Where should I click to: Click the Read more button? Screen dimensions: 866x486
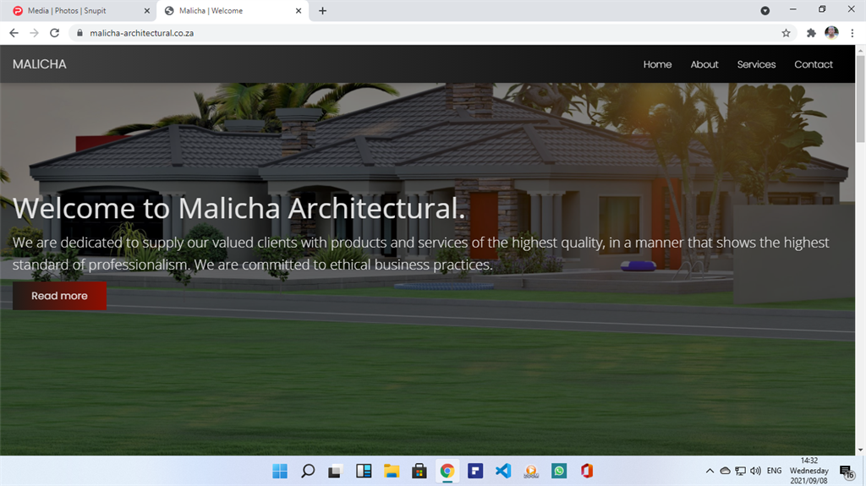click(x=60, y=296)
